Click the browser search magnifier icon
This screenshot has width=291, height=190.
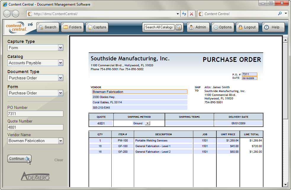(x=280, y=14)
